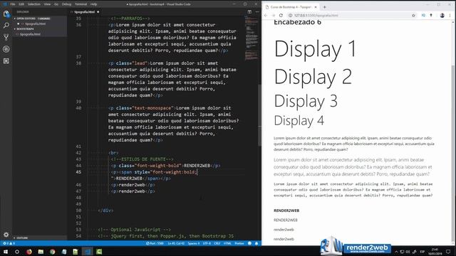456x256 pixels.
Task: Click the VS Code editor vertical scrollbar
Action: coord(259,115)
